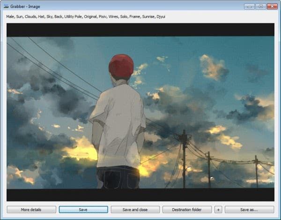Click the displayed image preview
The image size is (281, 220).
(x=140, y=112)
